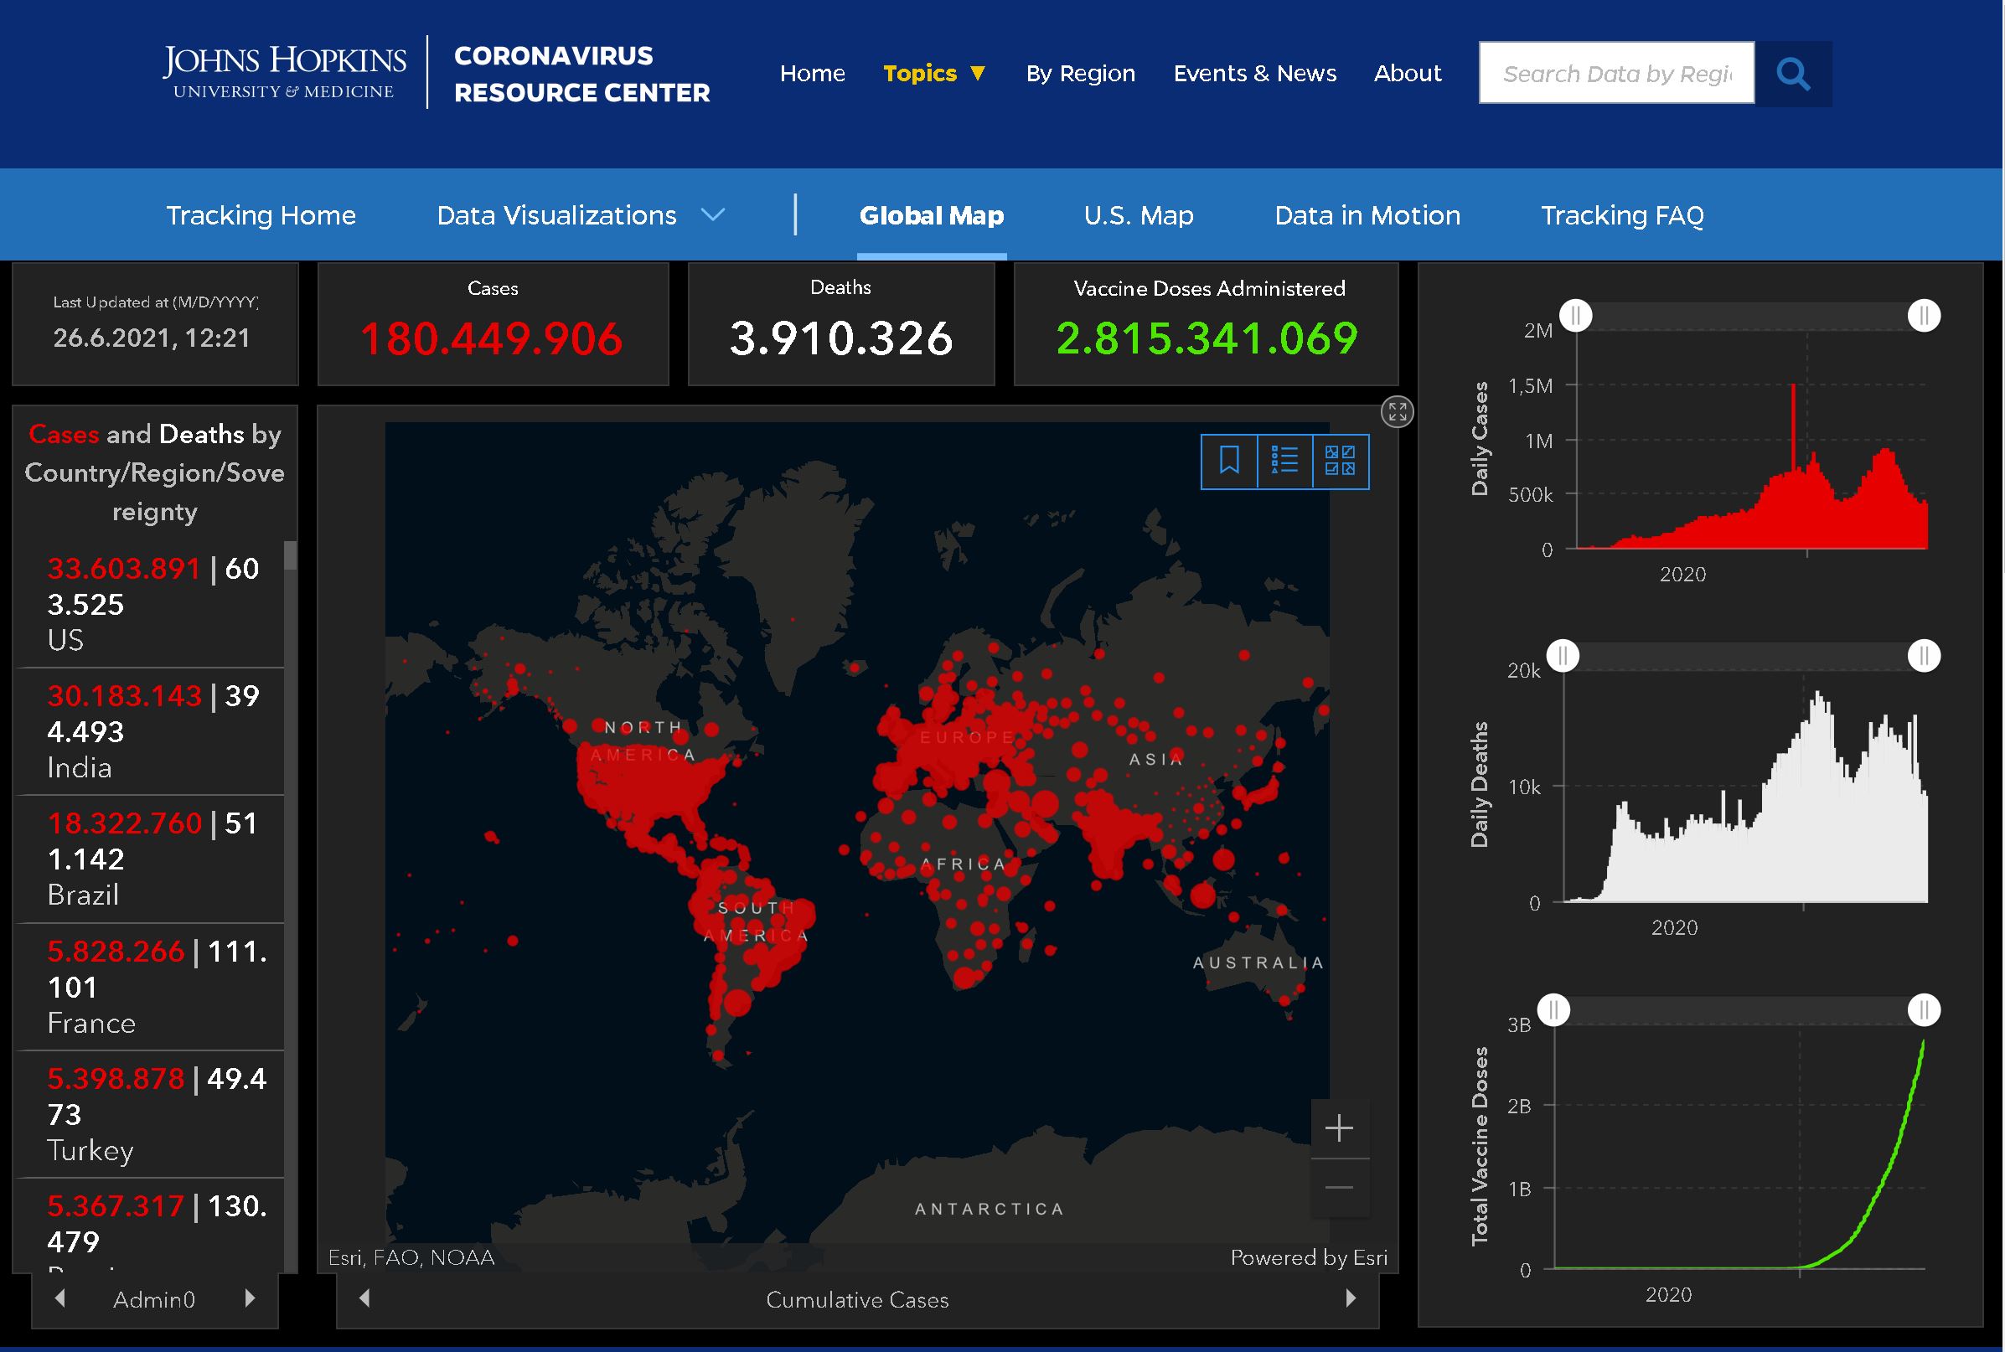
Task: Open the map bookmarks icon
Action: [x=1229, y=461]
